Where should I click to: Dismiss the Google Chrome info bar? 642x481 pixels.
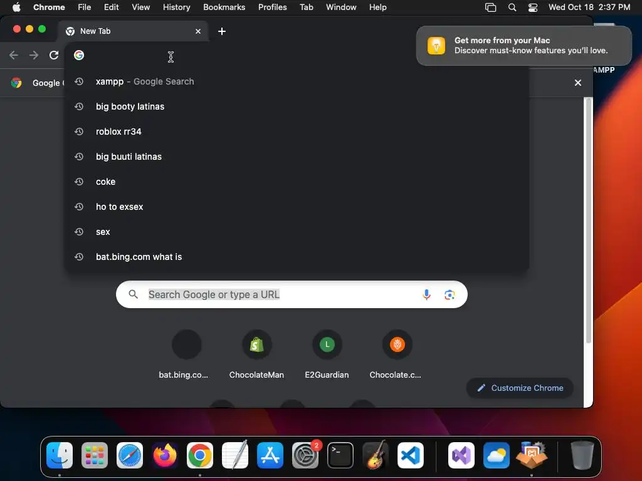[x=577, y=83]
